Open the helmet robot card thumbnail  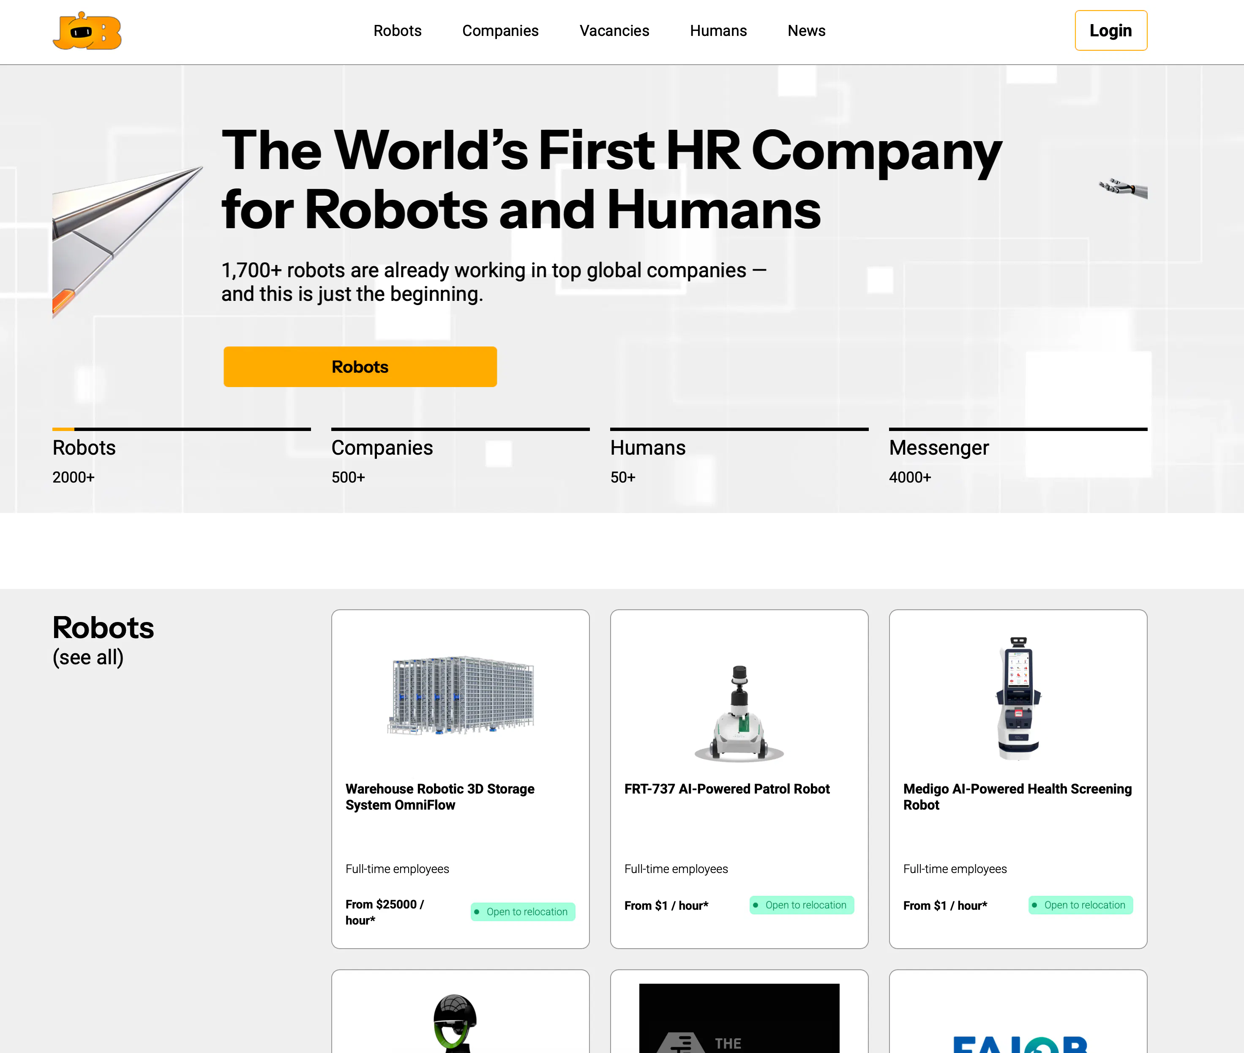(x=455, y=1023)
